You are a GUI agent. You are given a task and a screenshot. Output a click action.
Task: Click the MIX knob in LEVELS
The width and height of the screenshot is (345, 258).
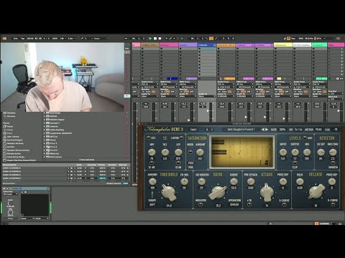click(307, 152)
